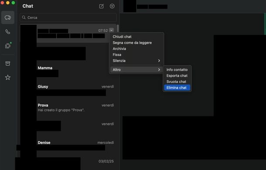Click the macOS green fullscreen window button
Image resolution: width=266 pixels, height=170 pixels.
click(13, 3)
